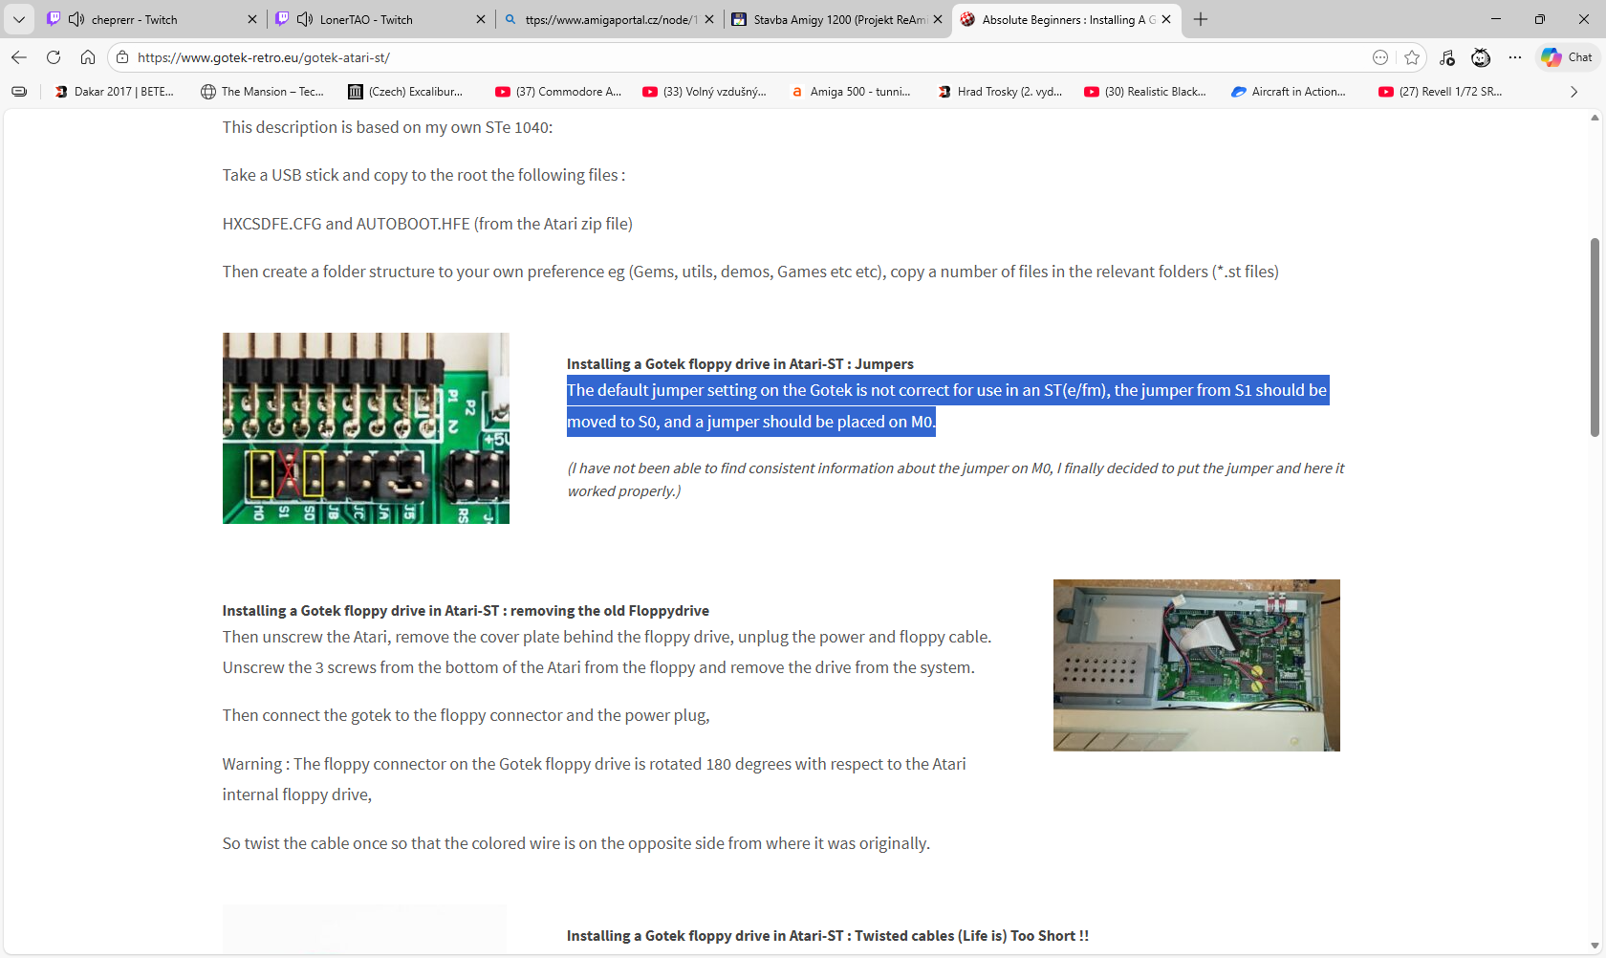
Task: Click the Gotek jumper photo thumbnail
Action: [365, 428]
